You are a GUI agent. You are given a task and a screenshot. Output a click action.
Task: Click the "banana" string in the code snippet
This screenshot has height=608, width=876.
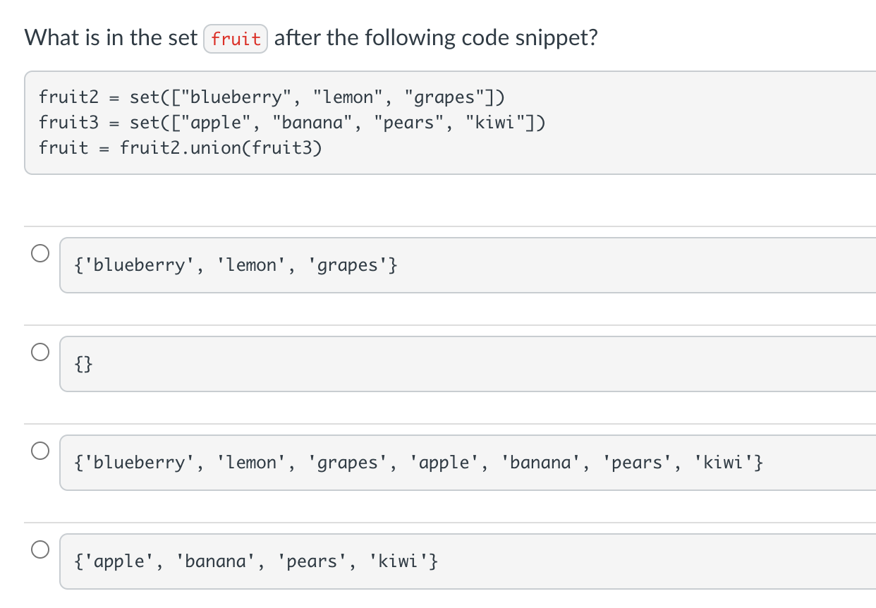pyautogui.click(x=317, y=123)
